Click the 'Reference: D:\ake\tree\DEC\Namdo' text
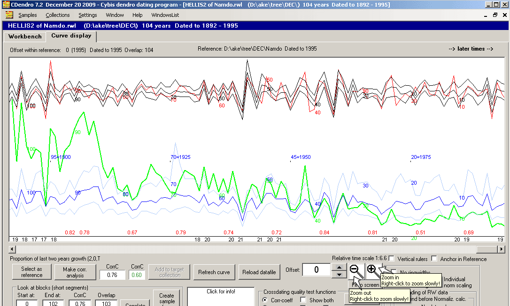The width and height of the screenshot is (510, 306). 240,49
